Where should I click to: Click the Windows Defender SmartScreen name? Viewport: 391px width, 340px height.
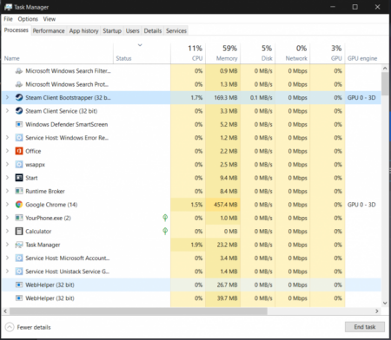click(x=67, y=124)
